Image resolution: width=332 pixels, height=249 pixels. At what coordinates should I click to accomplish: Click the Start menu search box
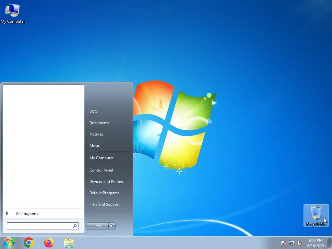click(42, 226)
